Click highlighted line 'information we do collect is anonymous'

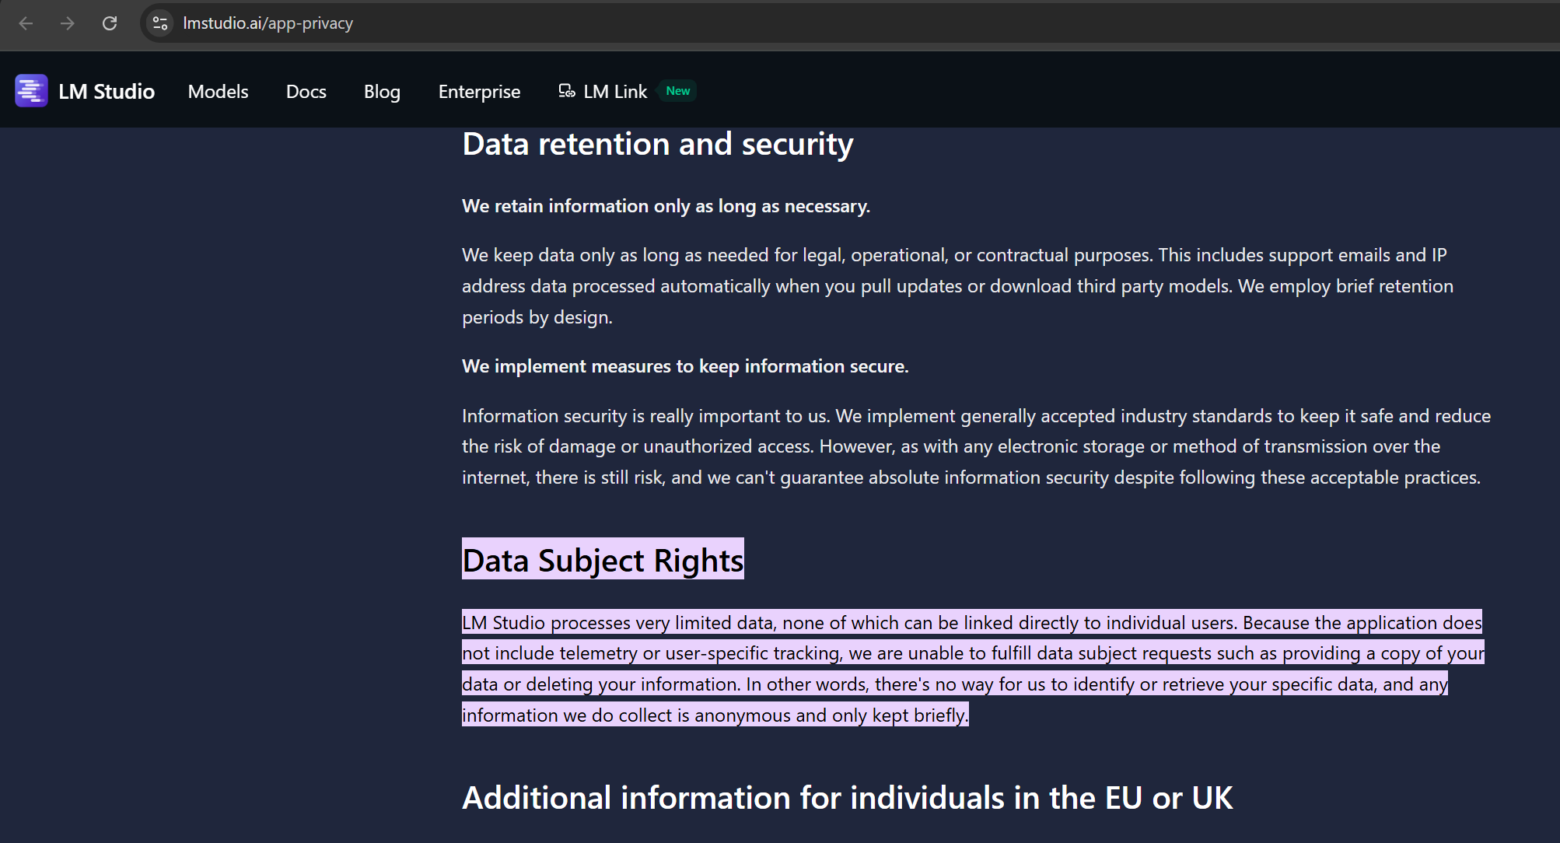click(x=715, y=715)
